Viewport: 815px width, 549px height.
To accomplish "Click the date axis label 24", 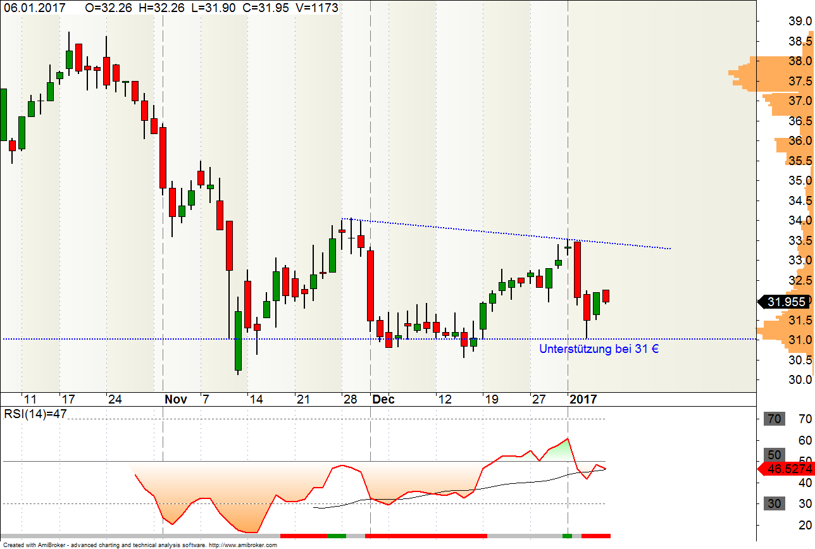I will tap(115, 399).
